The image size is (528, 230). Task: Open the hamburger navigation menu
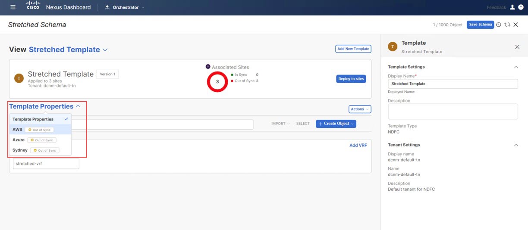pyautogui.click(x=13, y=7)
